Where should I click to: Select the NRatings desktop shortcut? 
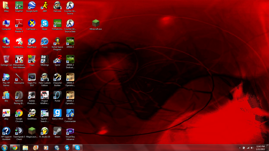45,61
